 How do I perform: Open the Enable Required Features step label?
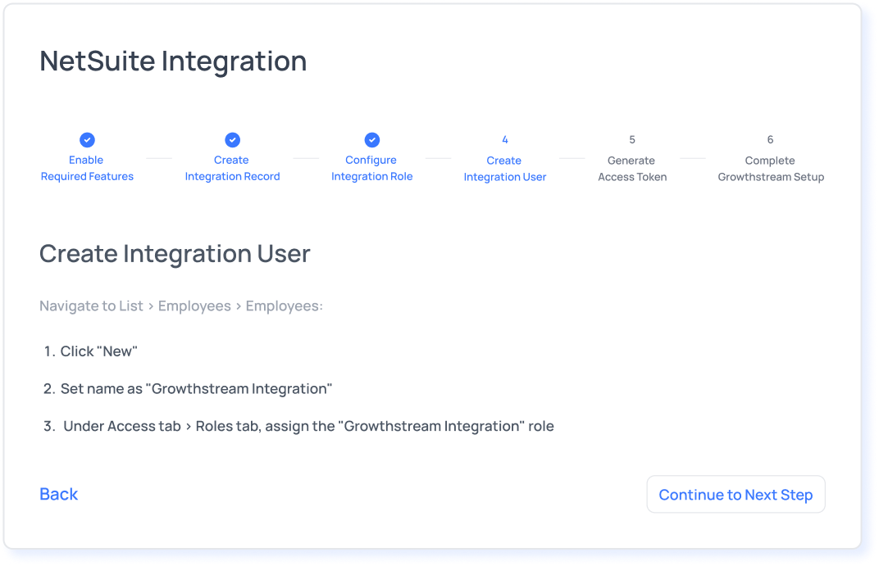(x=87, y=168)
